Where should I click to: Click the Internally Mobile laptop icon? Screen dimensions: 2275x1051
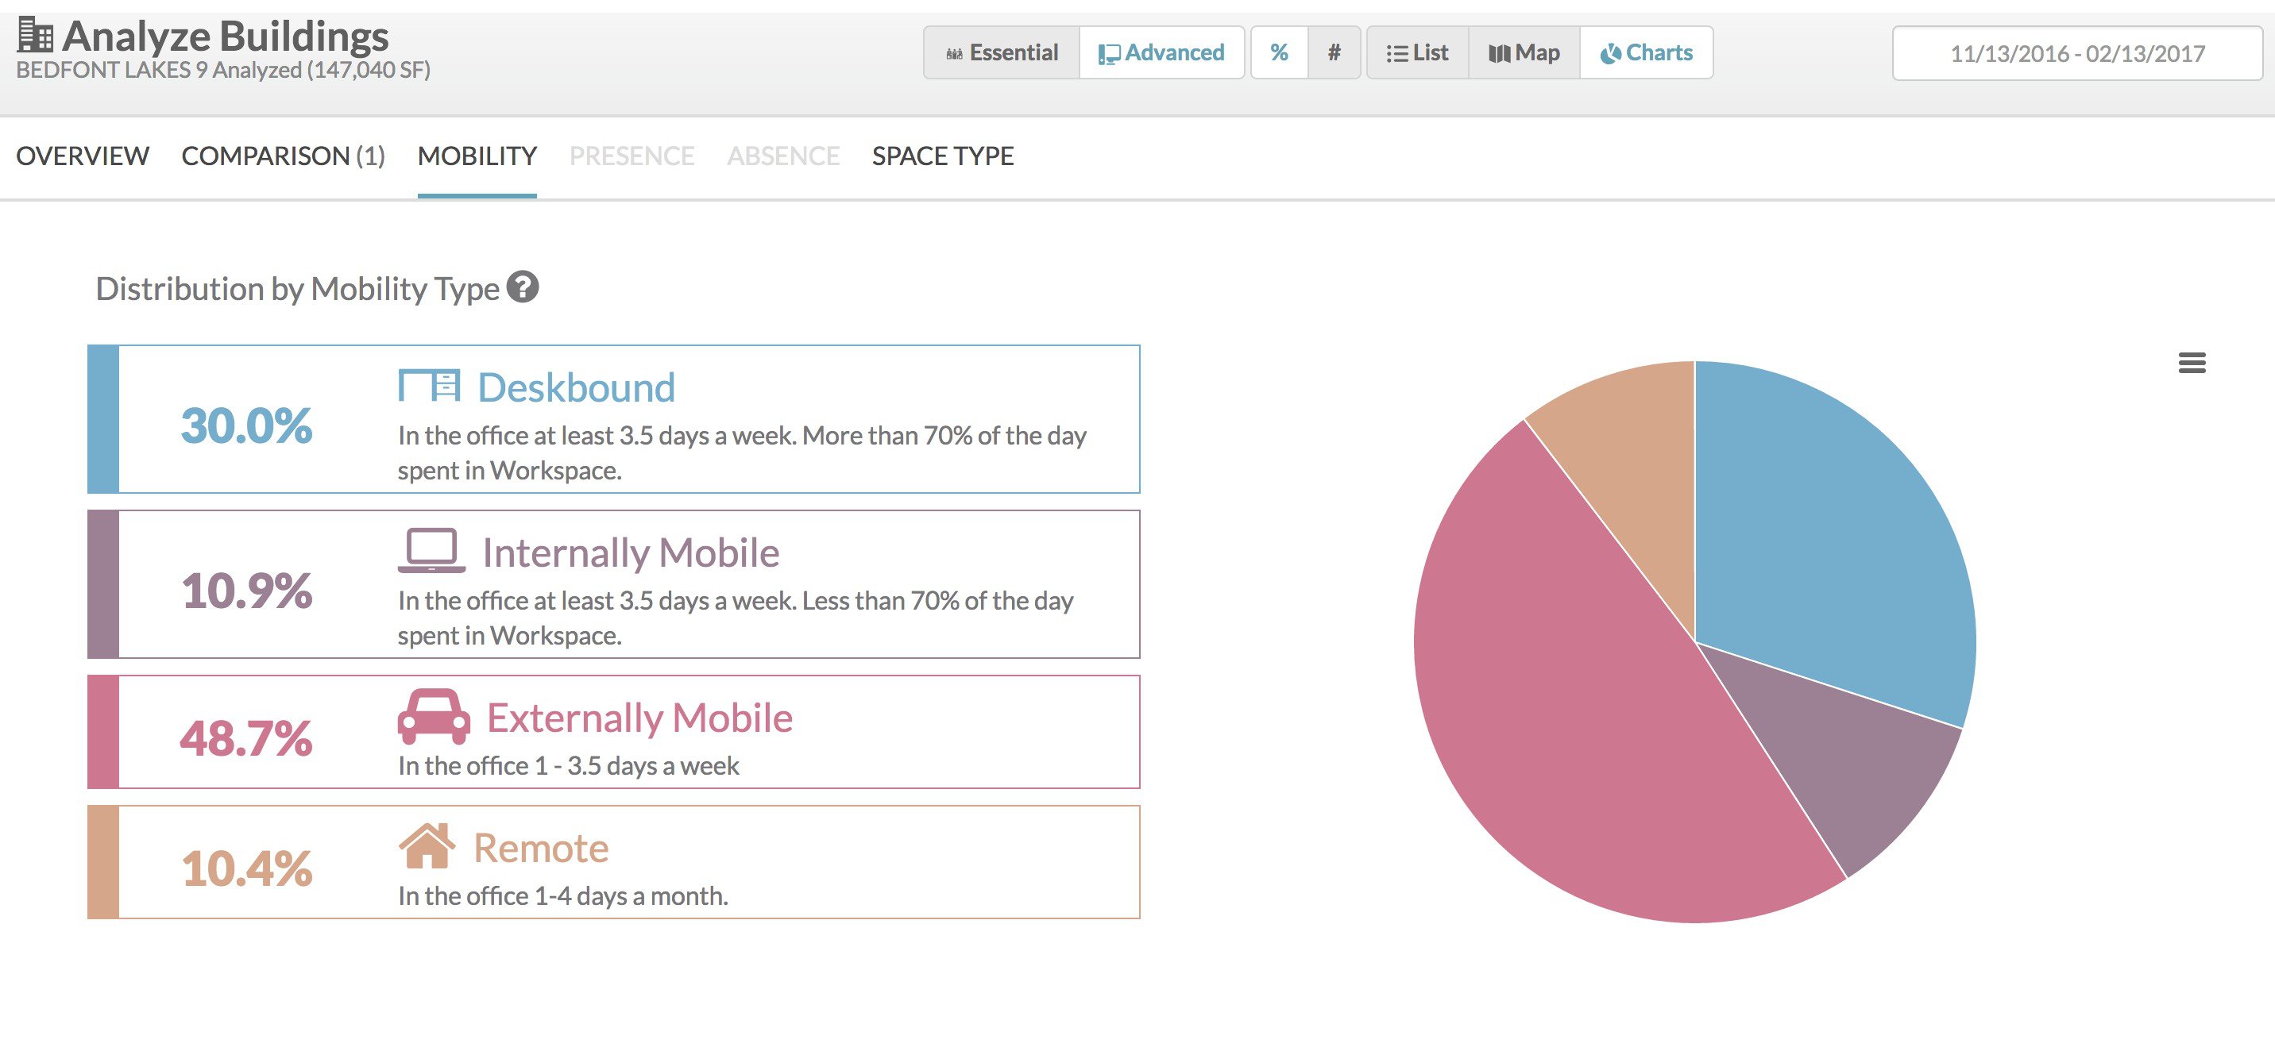[431, 551]
